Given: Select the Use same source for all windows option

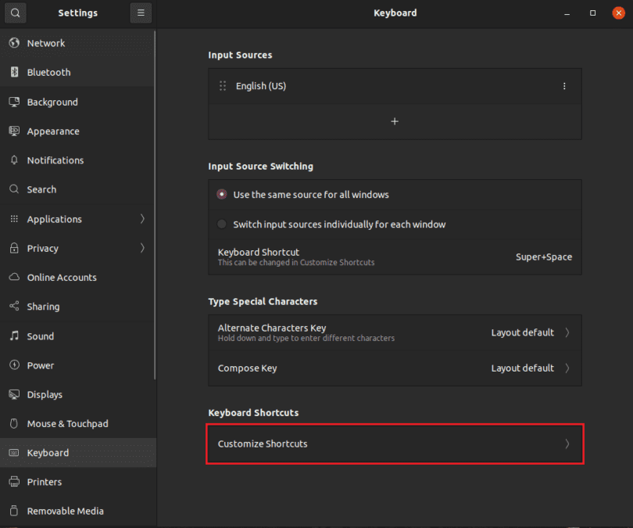Looking at the screenshot, I should pyautogui.click(x=222, y=194).
